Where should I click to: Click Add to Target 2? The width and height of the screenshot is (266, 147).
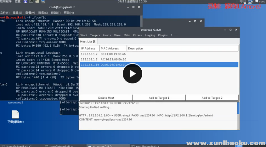pos(212,98)
